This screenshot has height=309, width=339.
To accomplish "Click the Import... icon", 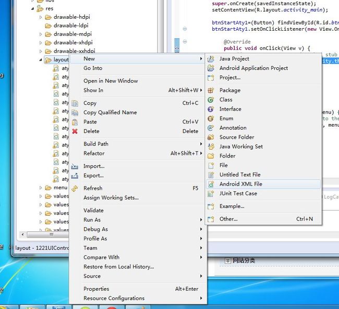I will click(x=75, y=166).
